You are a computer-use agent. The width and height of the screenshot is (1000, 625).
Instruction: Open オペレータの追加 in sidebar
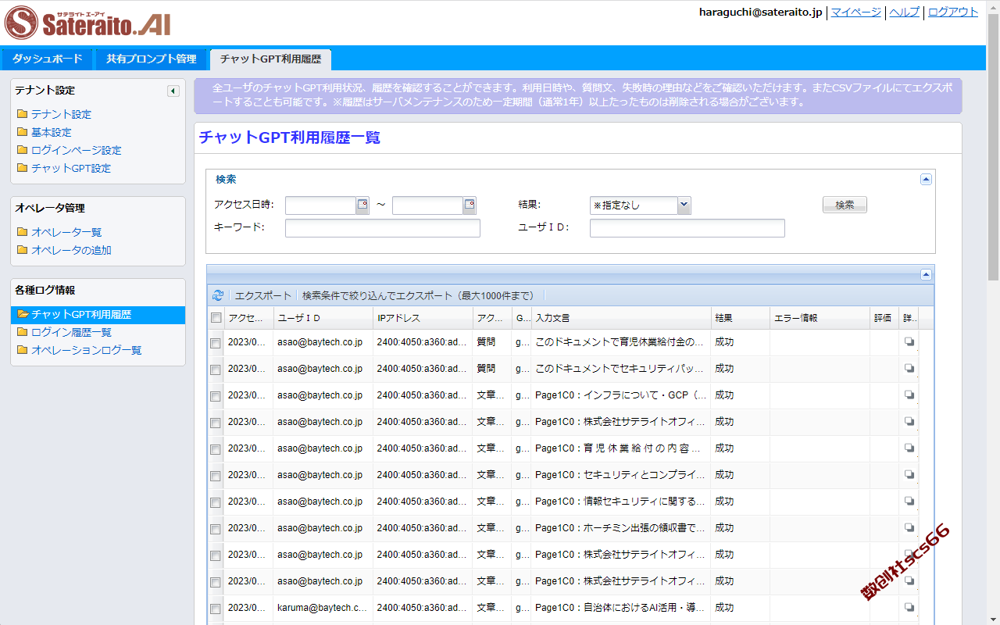point(71,250)
